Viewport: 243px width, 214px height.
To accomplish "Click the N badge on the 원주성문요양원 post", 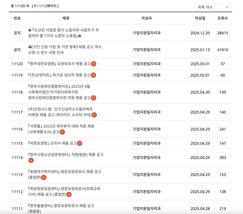I will [x=94, y=63].
